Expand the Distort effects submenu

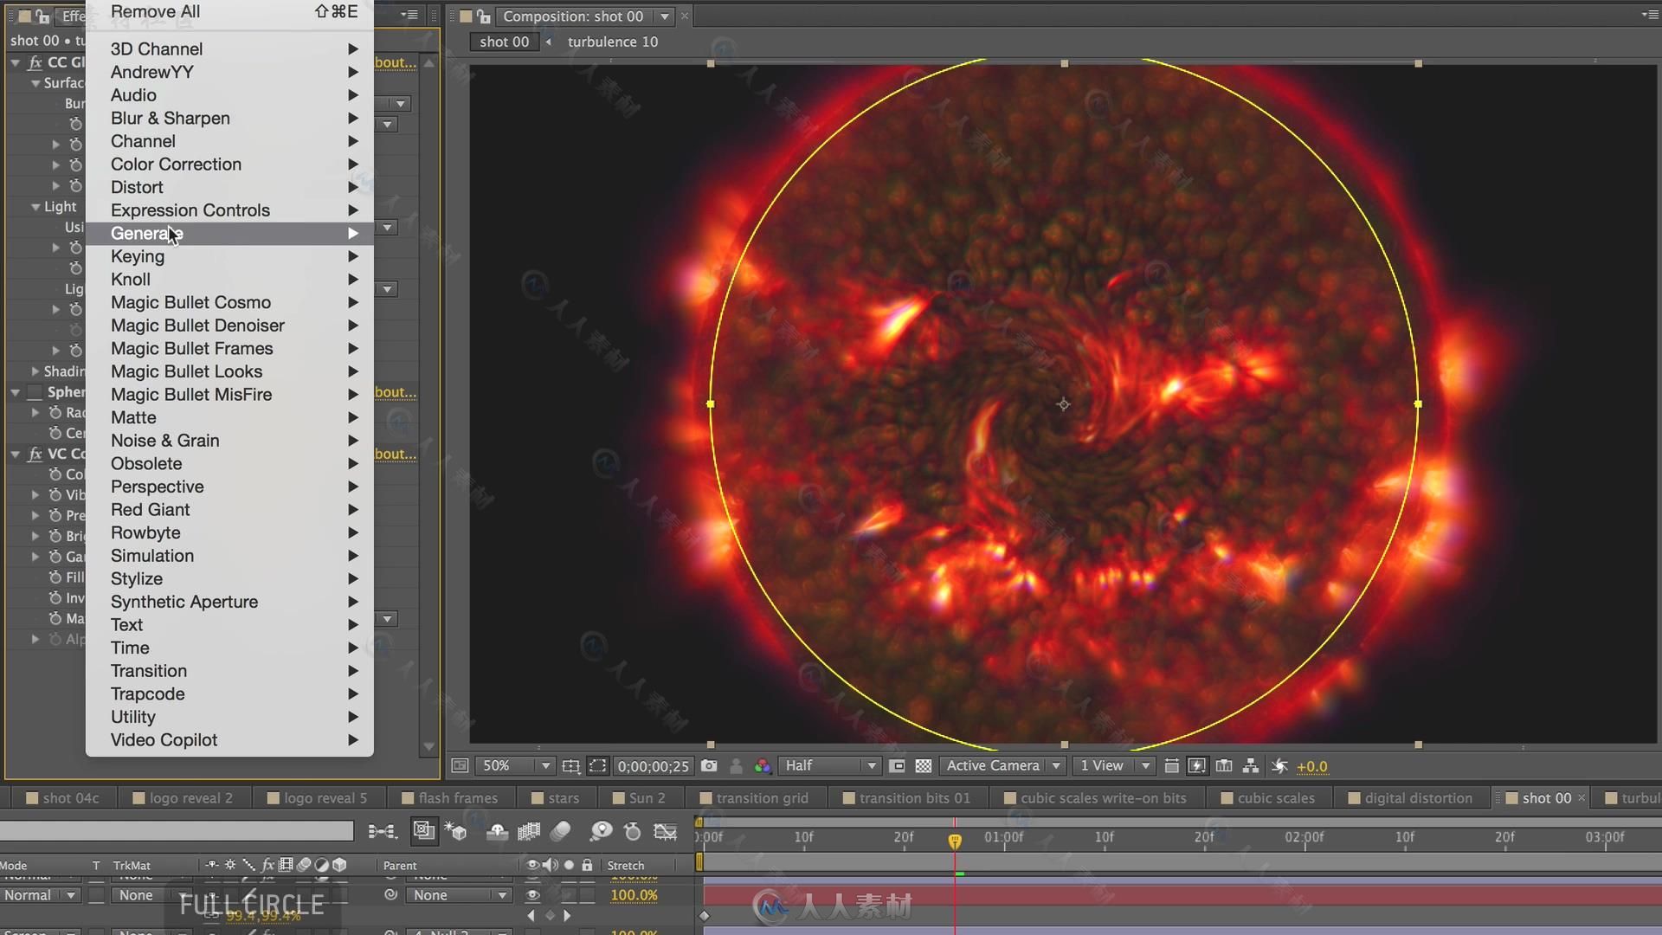pos(137,186)
